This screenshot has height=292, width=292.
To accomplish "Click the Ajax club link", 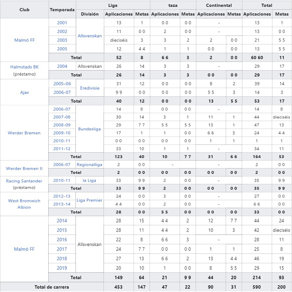I will point(24,92).
